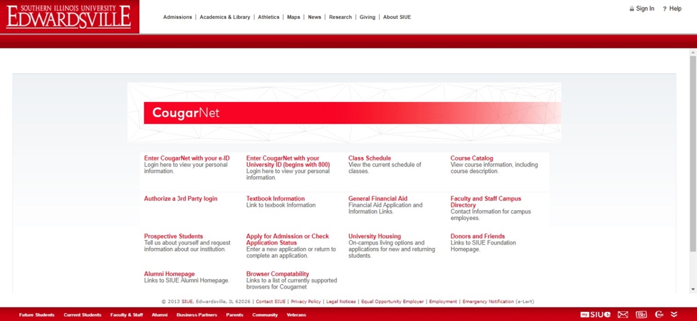Open the email envelope icon

(x=623, y=314)
